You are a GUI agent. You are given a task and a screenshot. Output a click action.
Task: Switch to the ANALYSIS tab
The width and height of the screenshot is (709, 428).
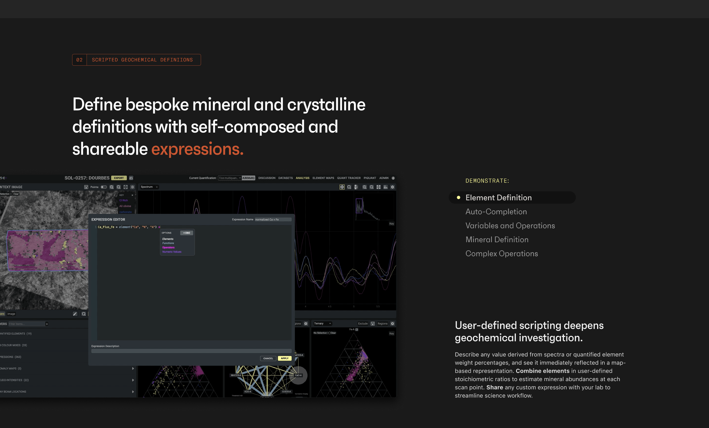click(303, 178)
